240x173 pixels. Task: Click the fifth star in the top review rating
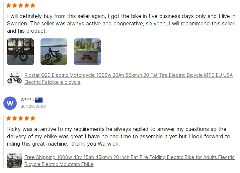pos(32,6)
